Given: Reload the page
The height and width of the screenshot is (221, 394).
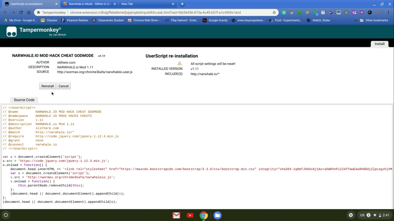Looking at the screenshot, I should pos(21,13).
